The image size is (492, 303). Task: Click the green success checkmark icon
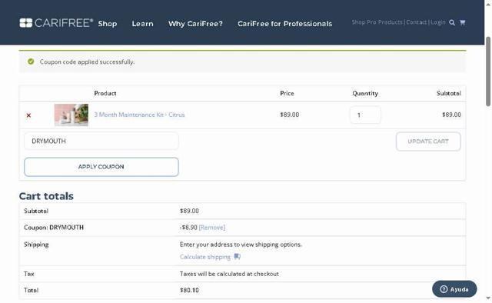(31, 62)
